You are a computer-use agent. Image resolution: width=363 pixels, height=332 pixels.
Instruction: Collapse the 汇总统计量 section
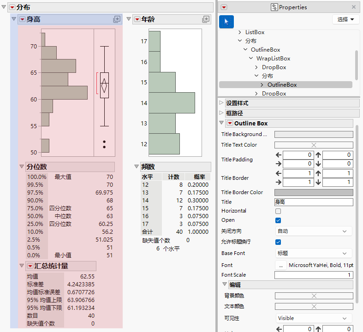coord(22,266)
